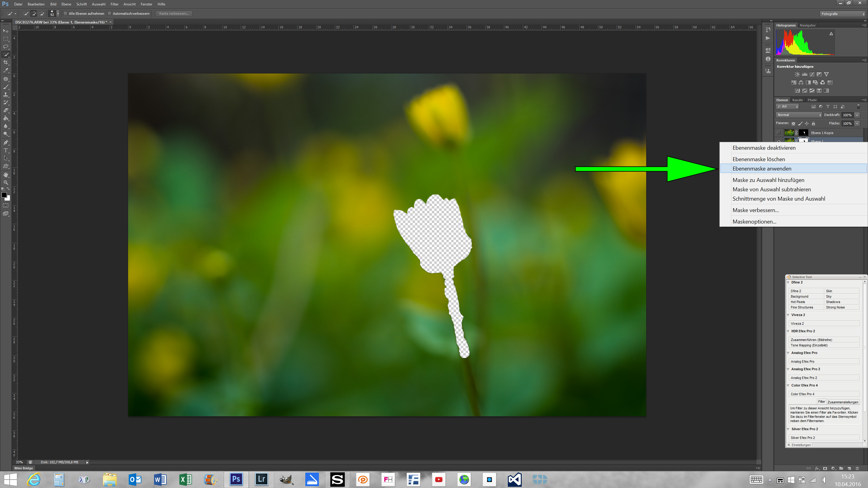This screenshot has width=868, height=488.
Task: Select the Pen tool
Action: (x=6, y=142)
